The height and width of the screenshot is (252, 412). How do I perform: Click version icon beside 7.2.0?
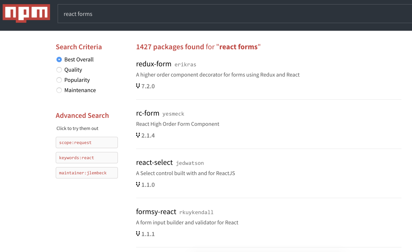coord(138,86)
